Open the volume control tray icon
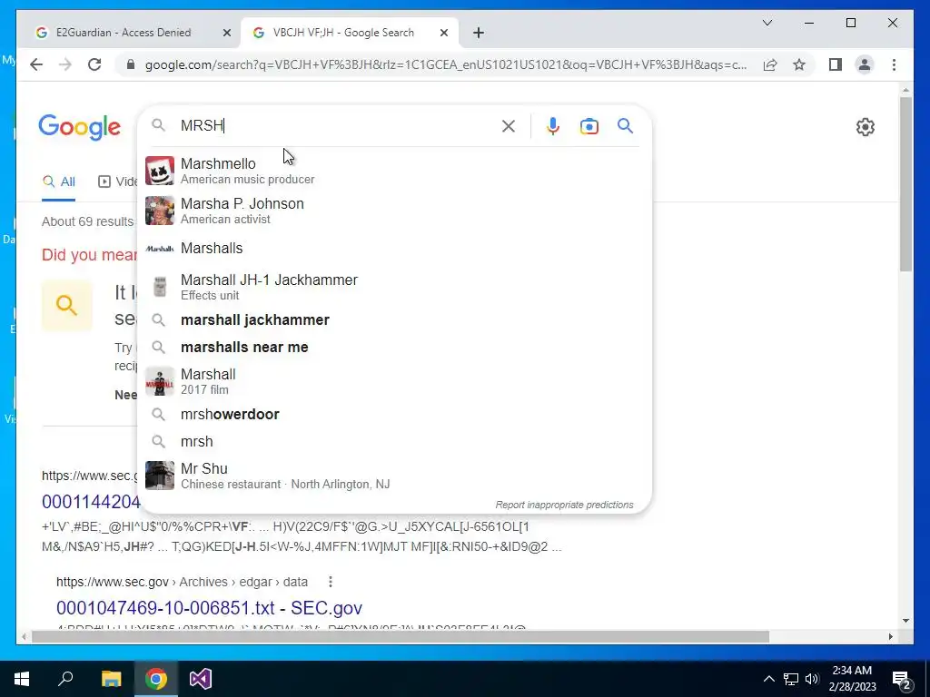 pos(812,679)
